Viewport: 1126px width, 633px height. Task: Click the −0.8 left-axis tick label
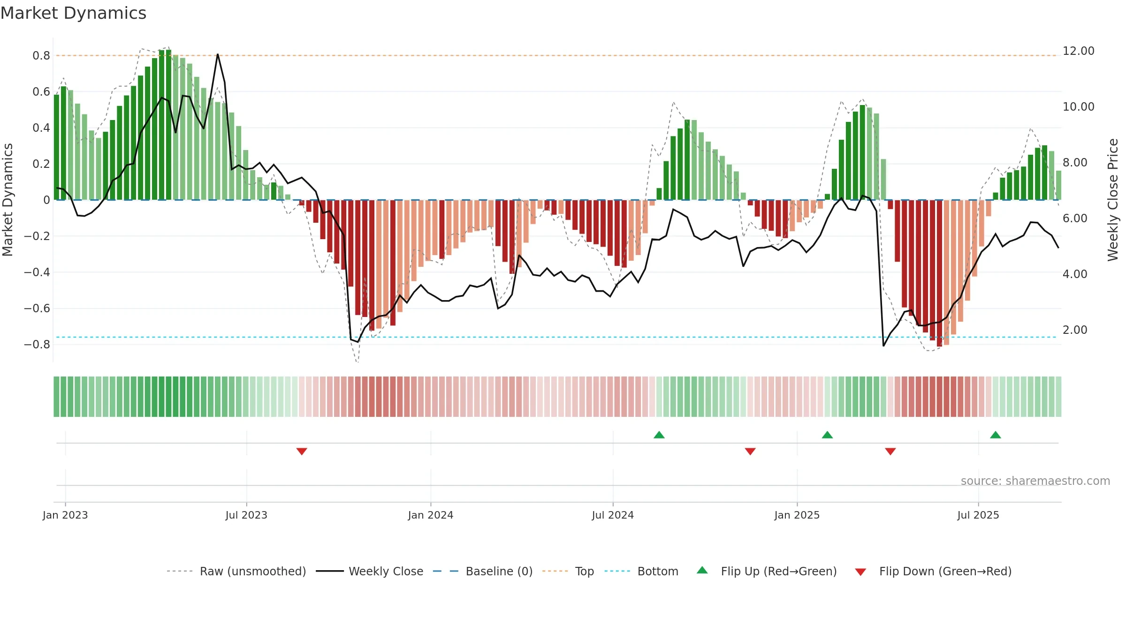click(x=37, y=345)
